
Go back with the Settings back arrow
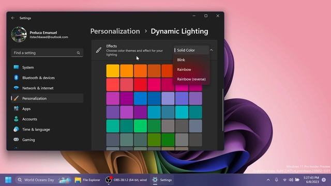(13, 18)
